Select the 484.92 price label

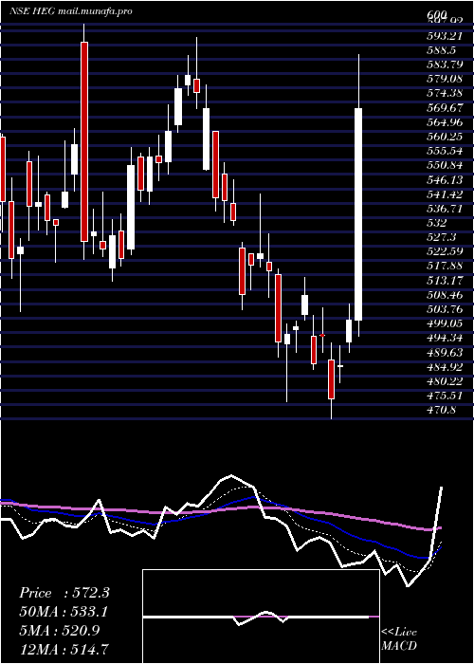444,367
